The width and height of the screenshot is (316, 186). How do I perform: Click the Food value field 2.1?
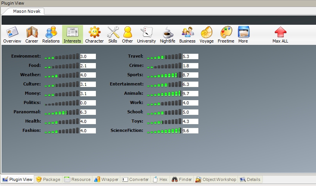click(x=88, y=66)
